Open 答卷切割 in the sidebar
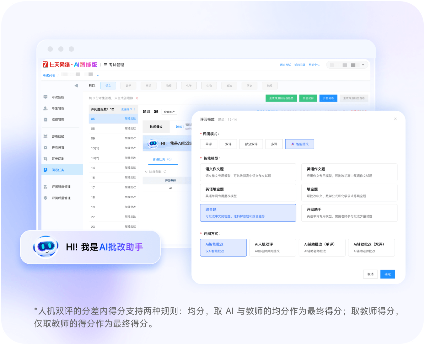Screen dimensions: 425x345 pos(58,159)
